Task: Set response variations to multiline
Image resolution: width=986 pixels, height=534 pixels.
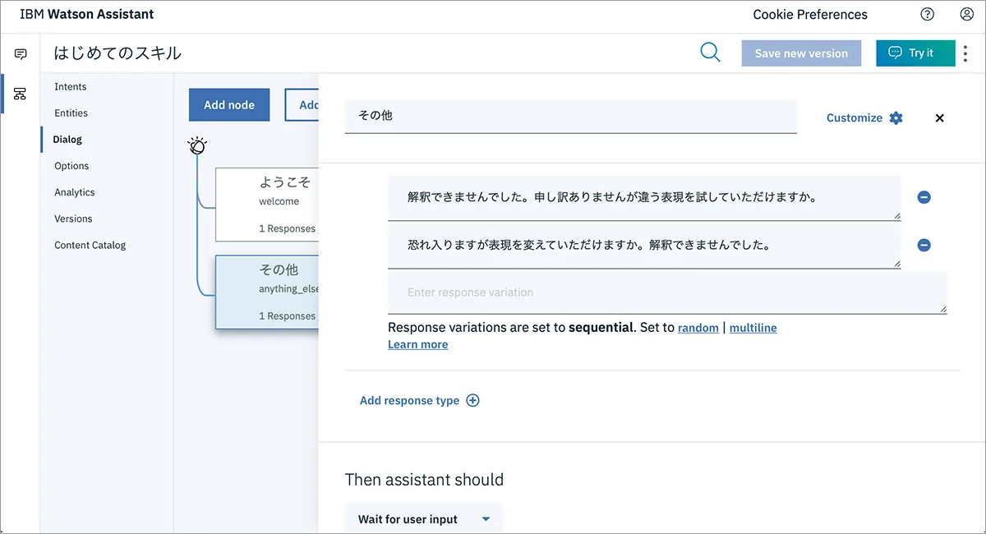Action: pos(753,327)
